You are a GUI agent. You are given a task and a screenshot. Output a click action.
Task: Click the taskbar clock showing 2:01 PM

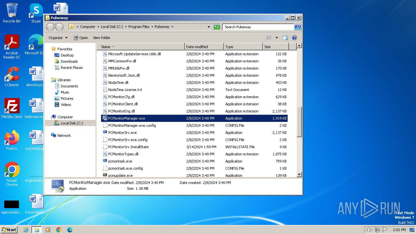[x=399, y=230]
